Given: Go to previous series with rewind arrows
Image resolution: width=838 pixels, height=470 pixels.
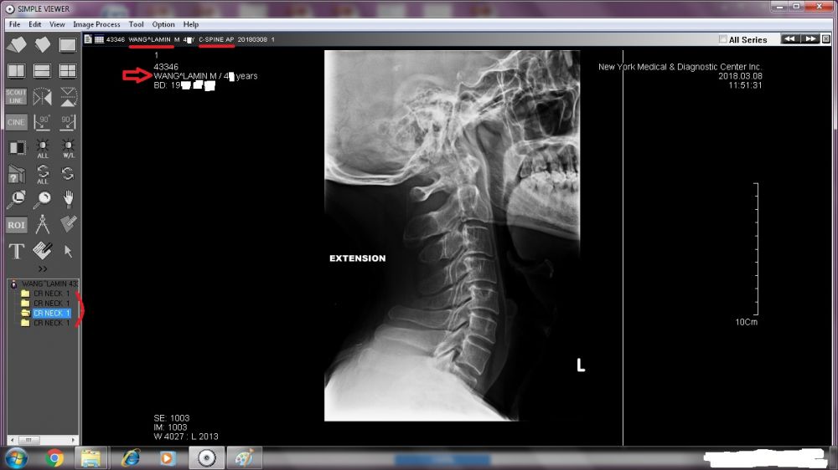Looking at the screenshot, I should pos(789,39).
